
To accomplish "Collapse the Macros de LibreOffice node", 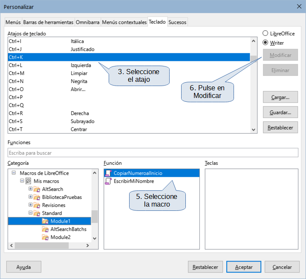I will (x=14, y=173).
